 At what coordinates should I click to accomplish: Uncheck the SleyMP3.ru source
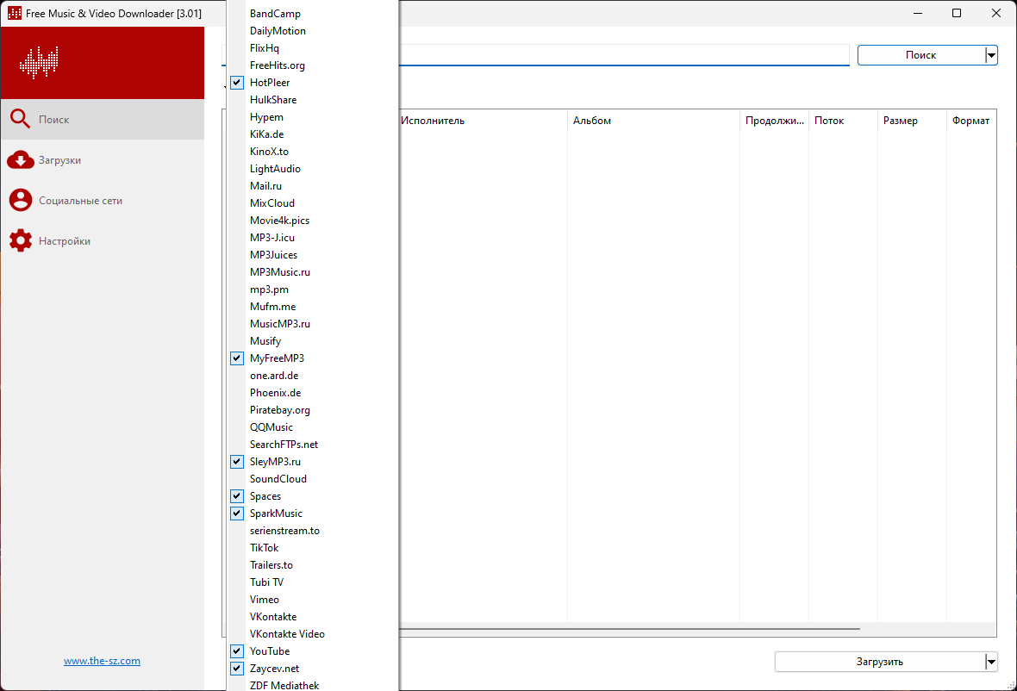point(237,462)
